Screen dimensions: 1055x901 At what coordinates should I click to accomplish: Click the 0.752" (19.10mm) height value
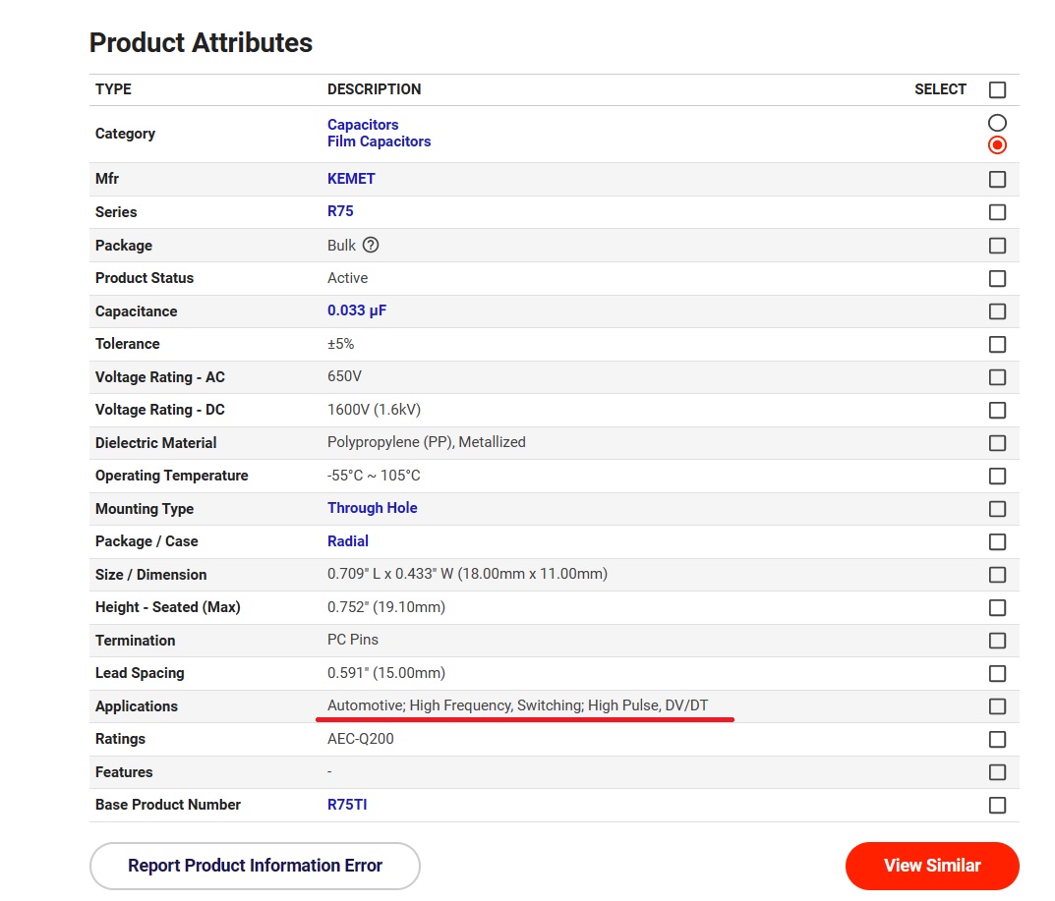[x=386, y=607]
